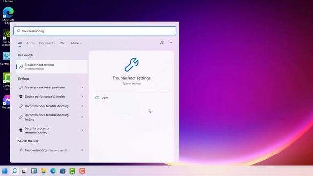The image size is (313, 176).
Task: Click the large wrench icon in preview pane
Action: [132, 65]
